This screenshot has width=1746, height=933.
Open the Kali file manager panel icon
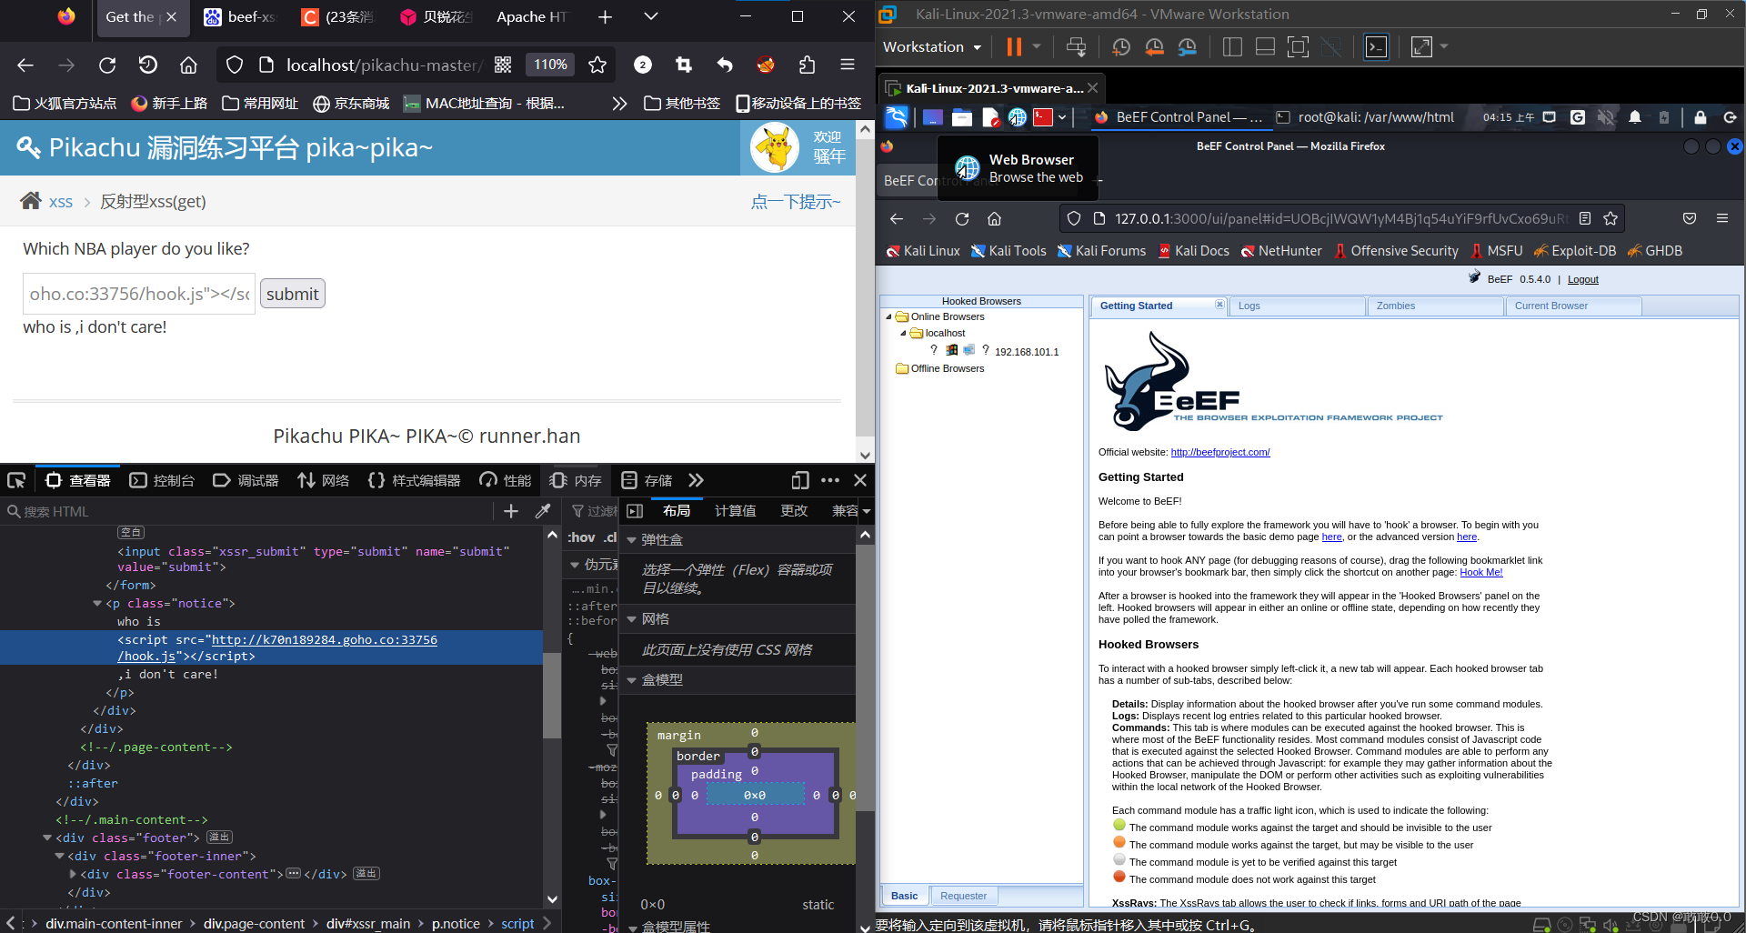[x=962, y=117]
